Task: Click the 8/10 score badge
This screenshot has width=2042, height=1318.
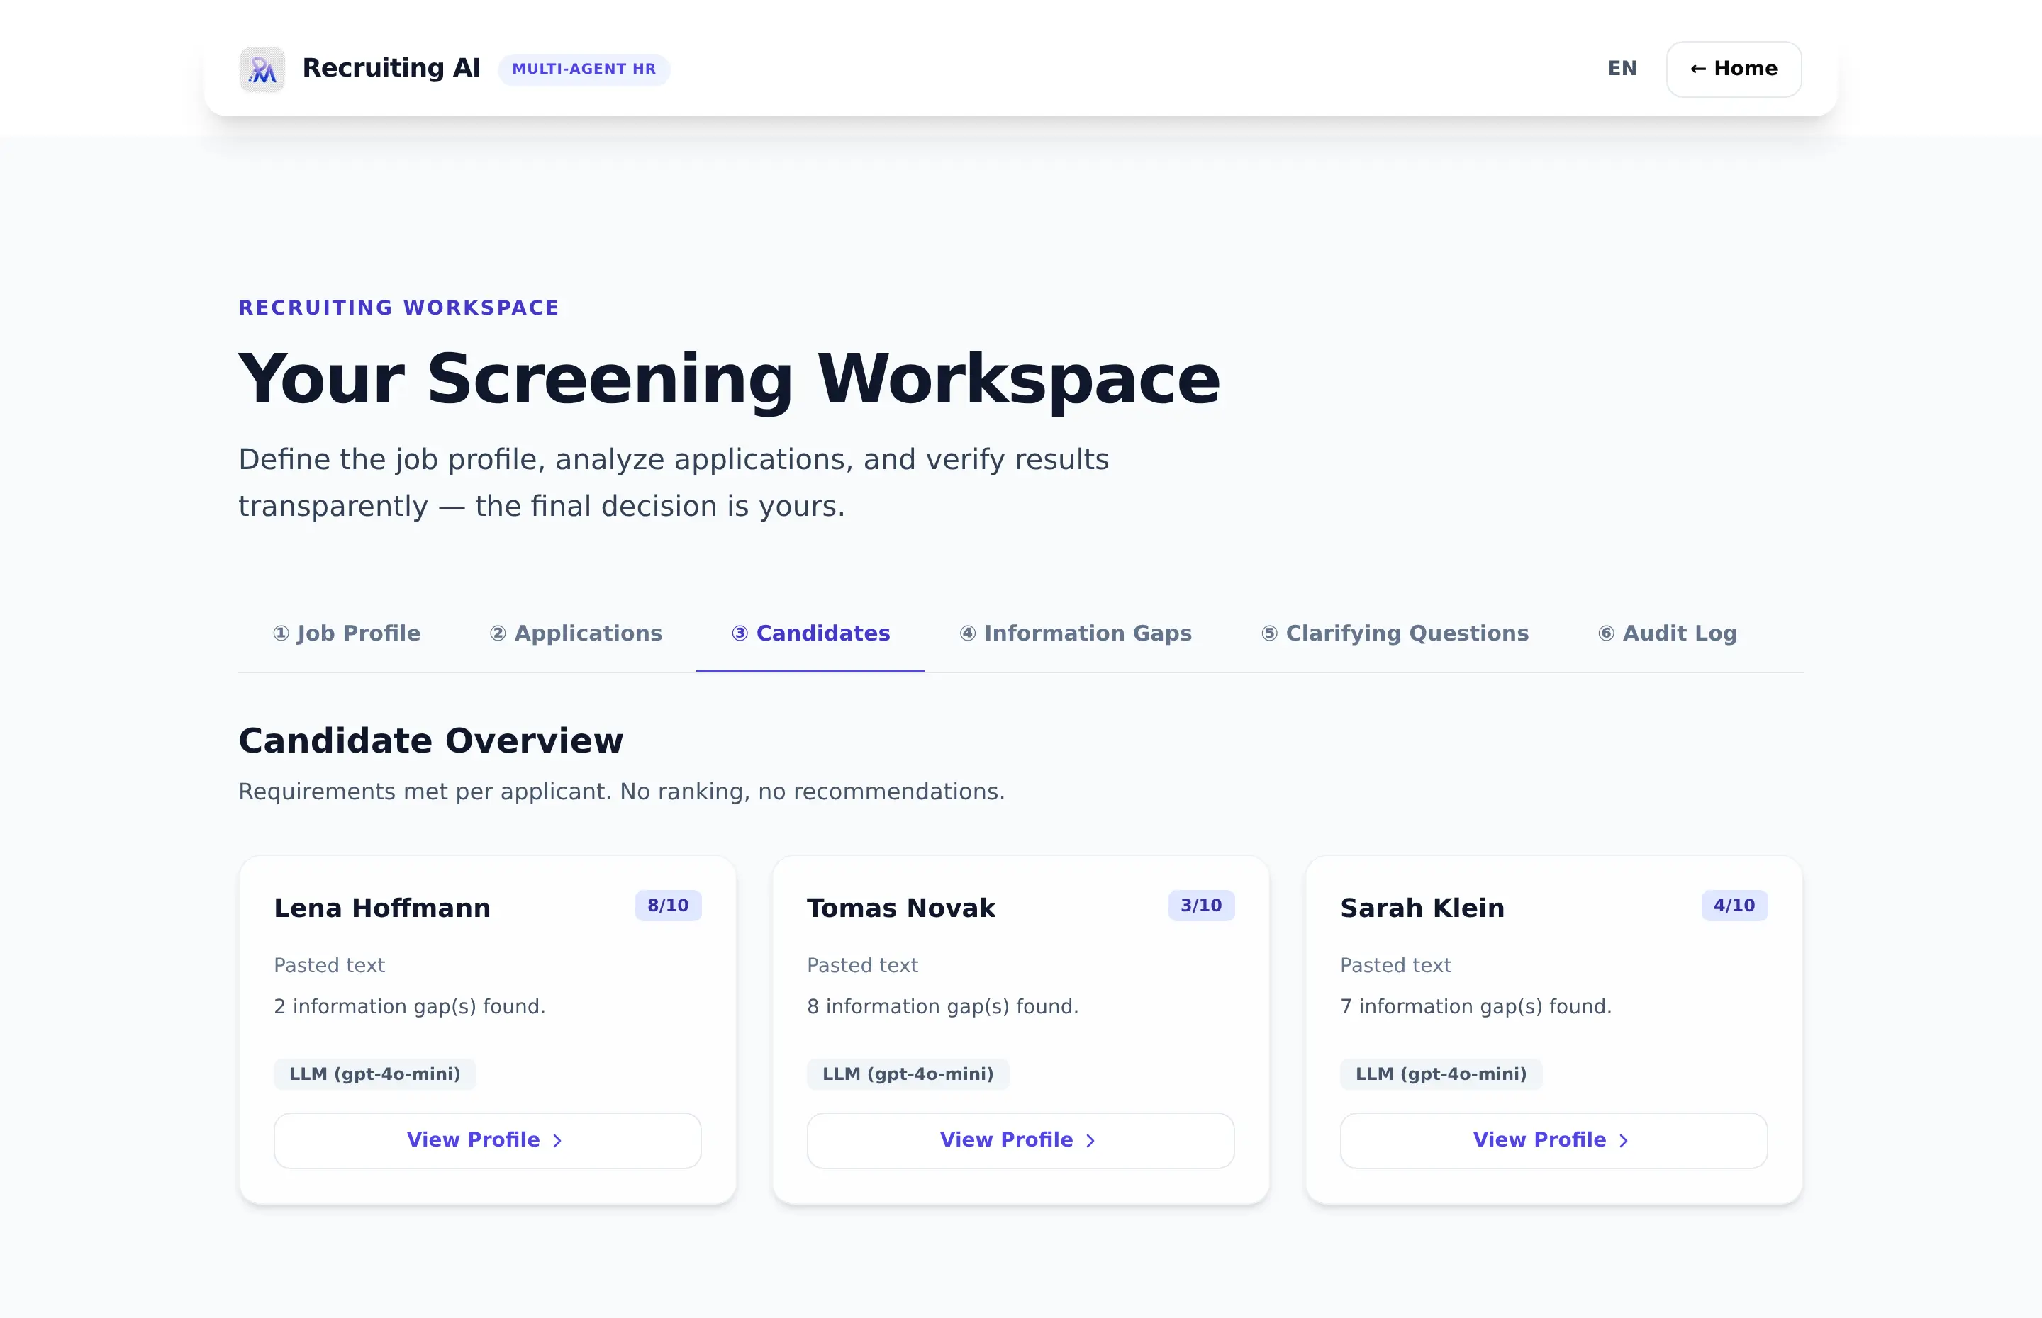Action: 668,906
